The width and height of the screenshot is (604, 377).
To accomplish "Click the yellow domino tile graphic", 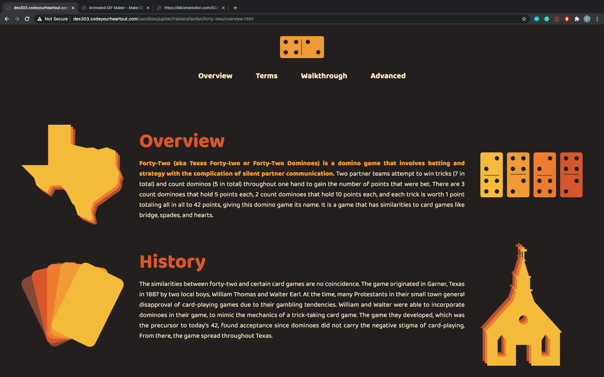I will pos(491,175).
